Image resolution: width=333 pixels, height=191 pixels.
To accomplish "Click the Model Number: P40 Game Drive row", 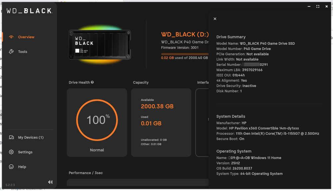I will pos(244,49).
